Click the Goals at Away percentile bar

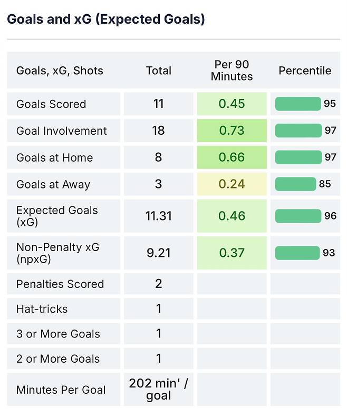[295, 184]
